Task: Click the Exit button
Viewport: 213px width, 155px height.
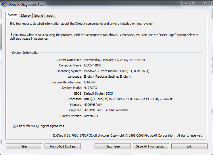Action: point(189,146)
